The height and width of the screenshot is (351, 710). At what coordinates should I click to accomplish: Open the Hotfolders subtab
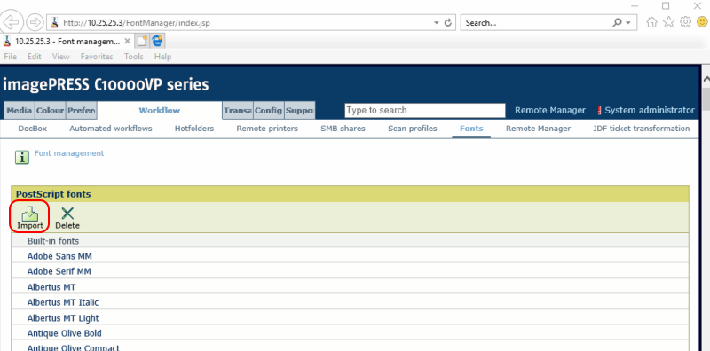tap(194, 129)
